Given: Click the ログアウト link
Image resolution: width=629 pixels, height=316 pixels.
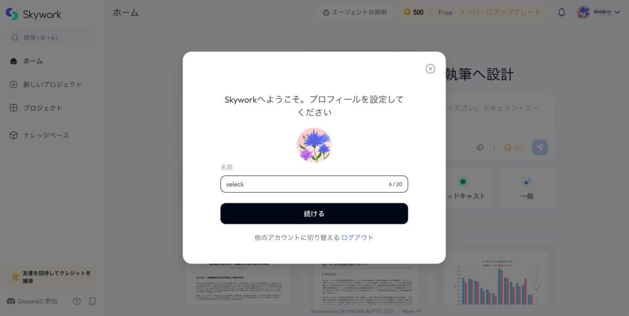Looking at the screenshot, I should tap(357, 238).
